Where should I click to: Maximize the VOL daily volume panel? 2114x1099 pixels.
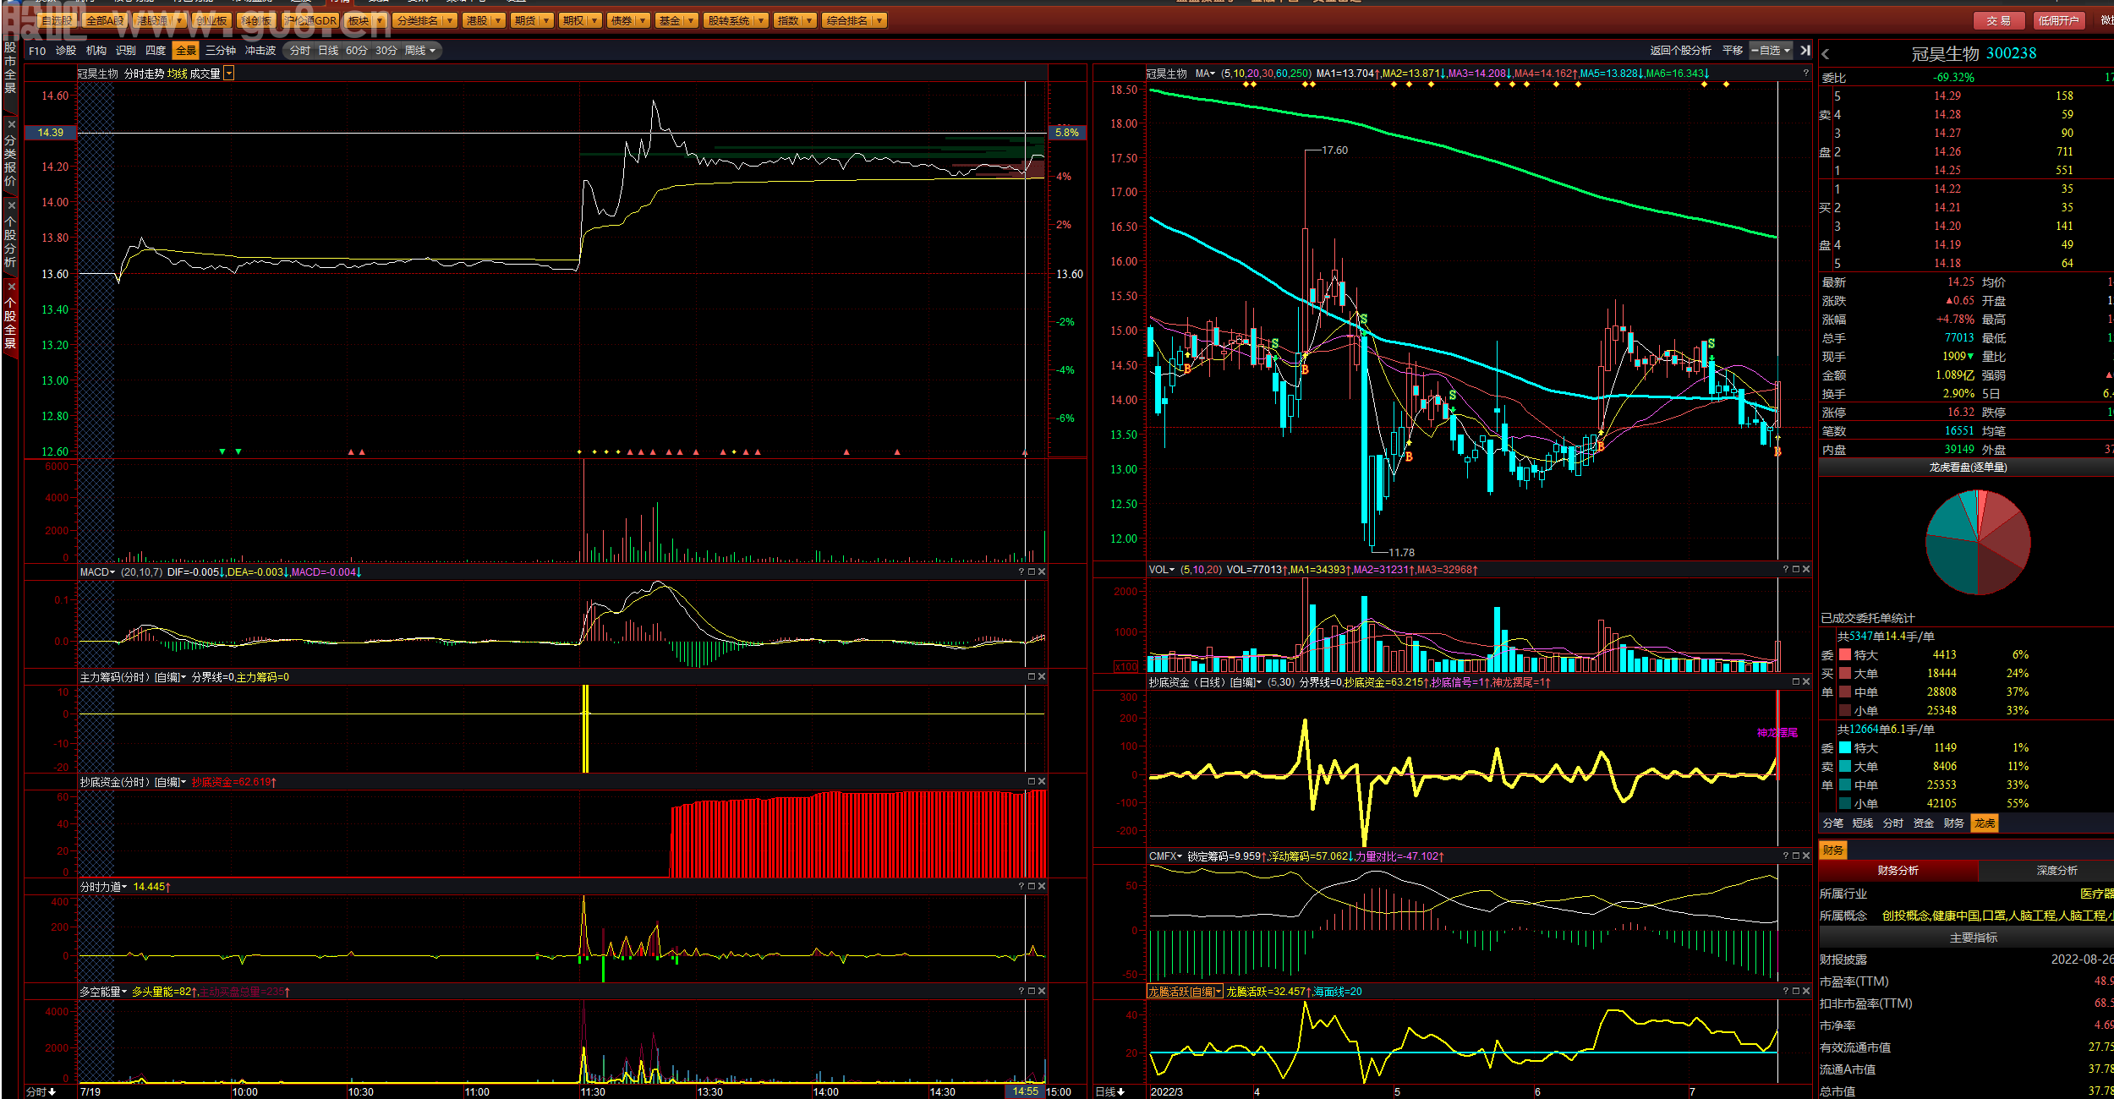click(x=1795, y=570)
